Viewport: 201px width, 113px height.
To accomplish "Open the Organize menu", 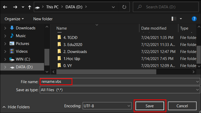I will 14,19.
